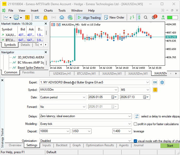Click the yellow dollar trading icon in toolbar
Screen dimensions: 180x155
(x=27, y=18)
